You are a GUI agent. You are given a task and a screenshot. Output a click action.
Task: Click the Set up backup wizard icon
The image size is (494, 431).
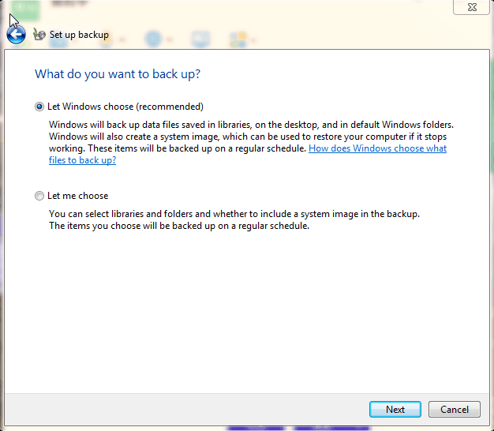pyautogui.click(x=39, y=35)
